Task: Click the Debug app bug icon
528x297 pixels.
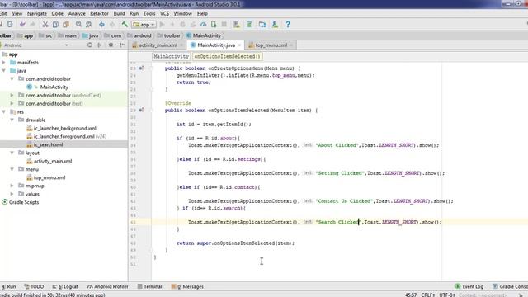Action: click(x=182, y=24)
